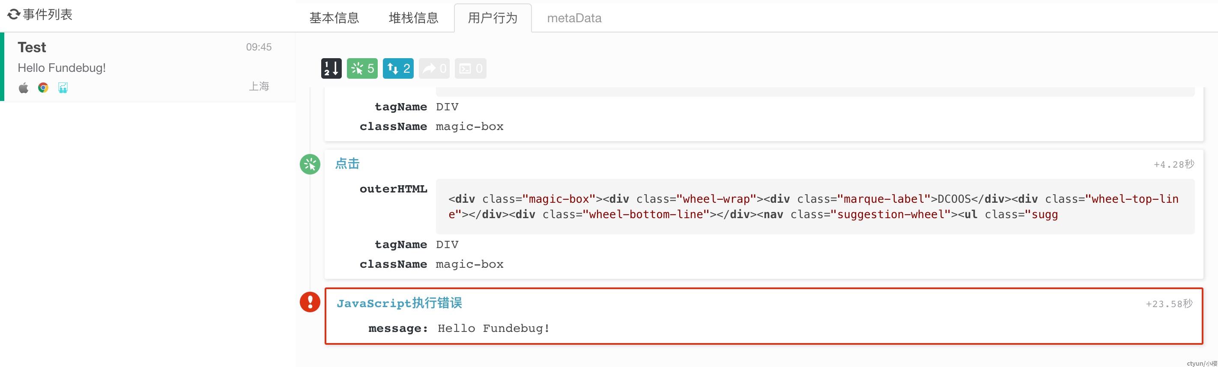Viewport: 1218px width, 367px height.
Task: Click the teal device icon in Test event
Action: (63, 88)
